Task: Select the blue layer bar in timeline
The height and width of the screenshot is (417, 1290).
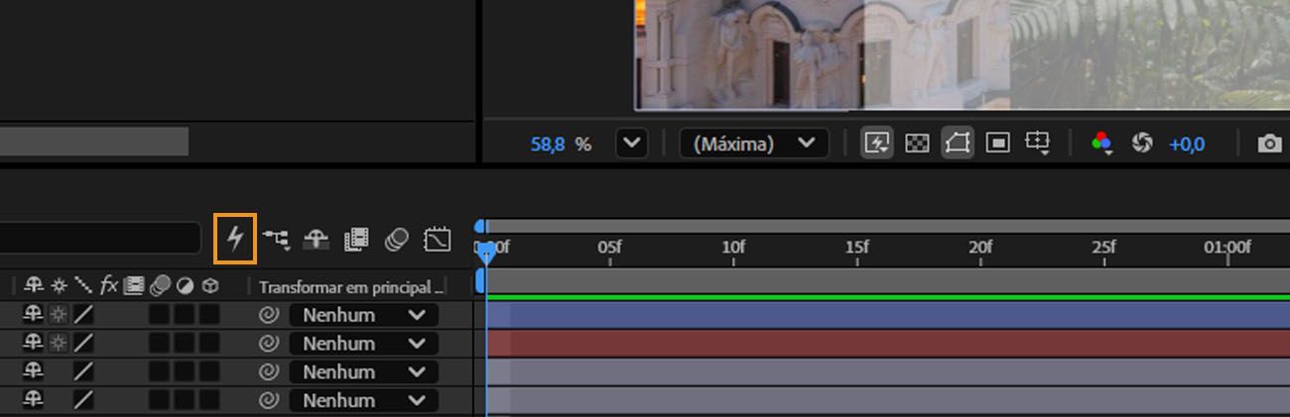Action: (888, 315)
